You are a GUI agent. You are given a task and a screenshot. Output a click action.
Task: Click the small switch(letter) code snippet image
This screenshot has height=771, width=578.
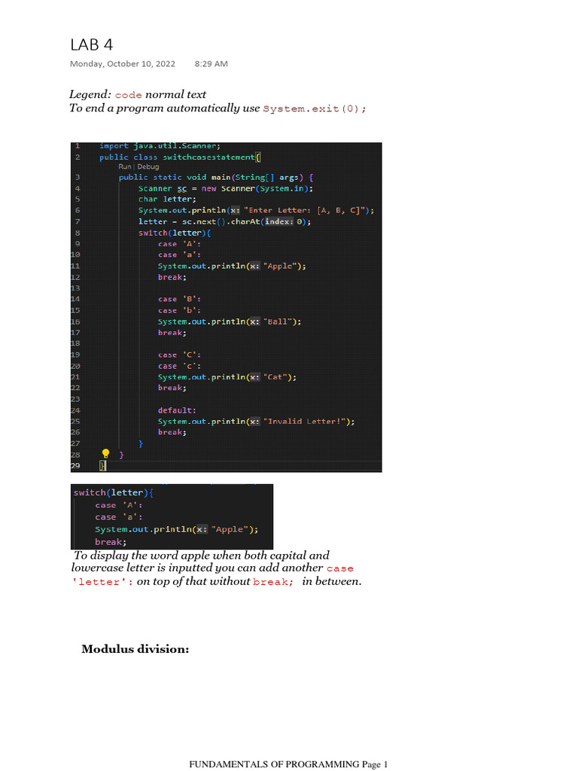pos(172,517)
